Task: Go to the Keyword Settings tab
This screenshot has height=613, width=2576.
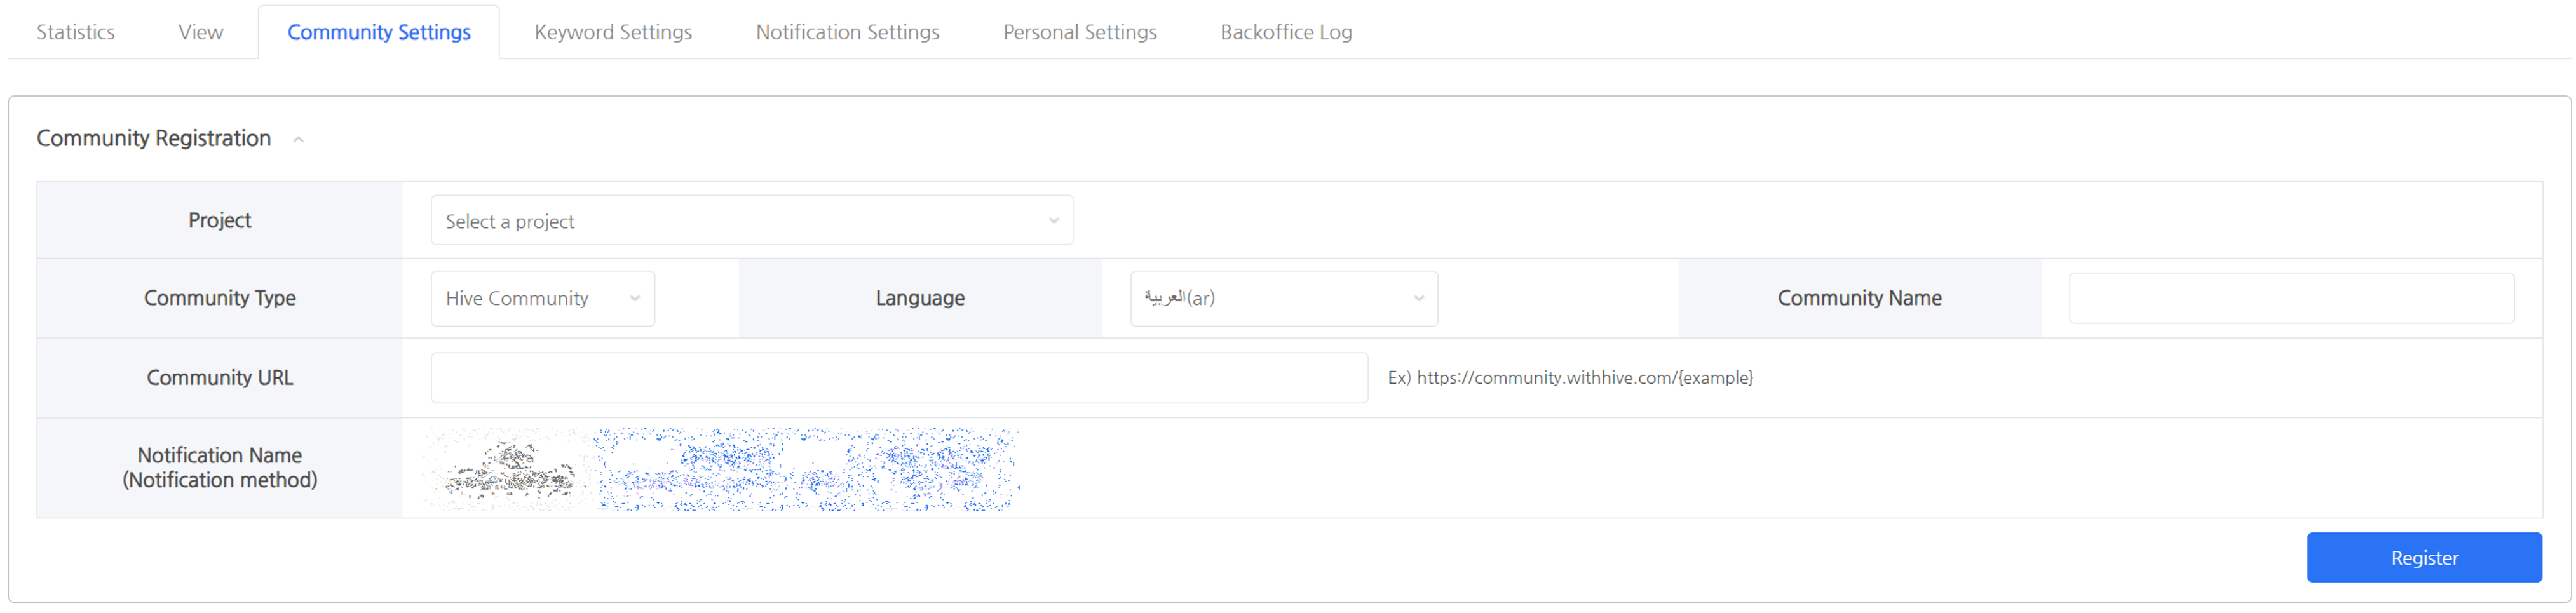Action: pyautogui.click(x=613, y=32)
